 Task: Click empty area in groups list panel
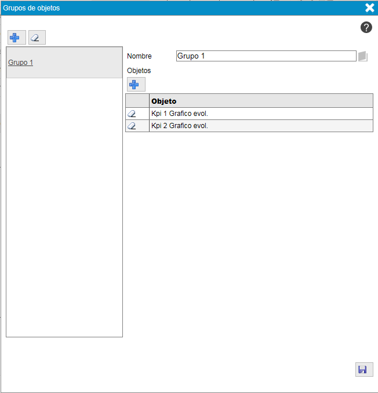64,203
